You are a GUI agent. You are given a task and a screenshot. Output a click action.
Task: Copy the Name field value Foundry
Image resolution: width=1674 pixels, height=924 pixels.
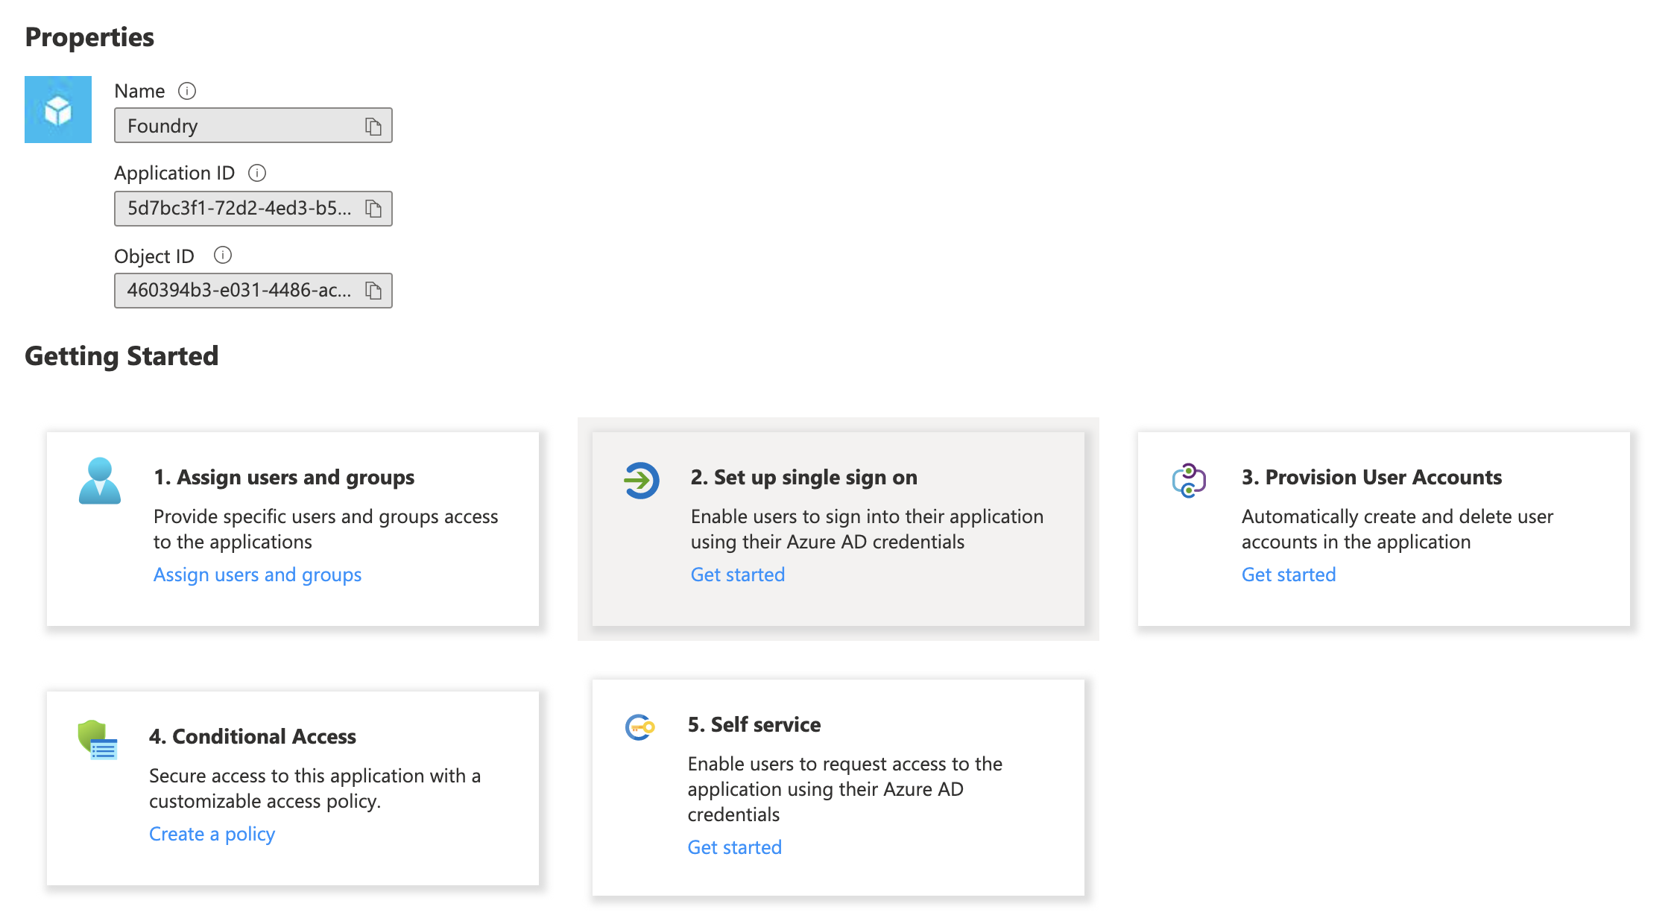tap(373, 126)
